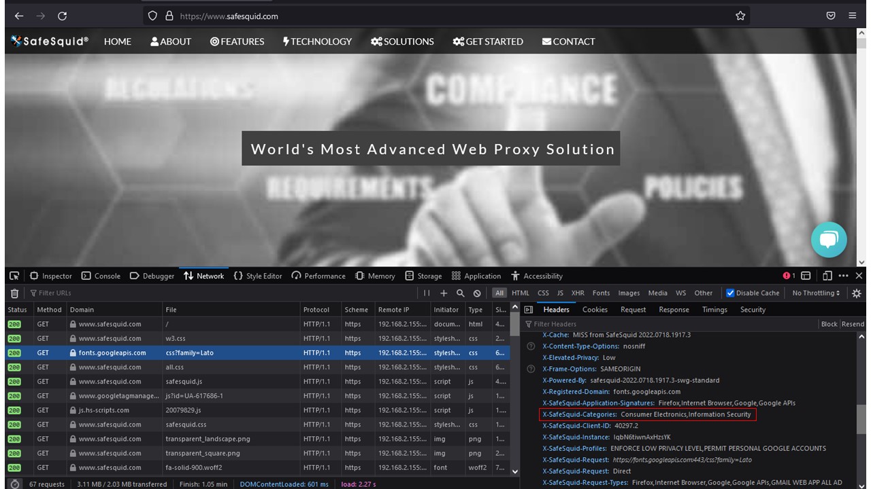The image size is (871, 489).
Task: Open help for X-Frame-Options header
Action: [531, 369]
